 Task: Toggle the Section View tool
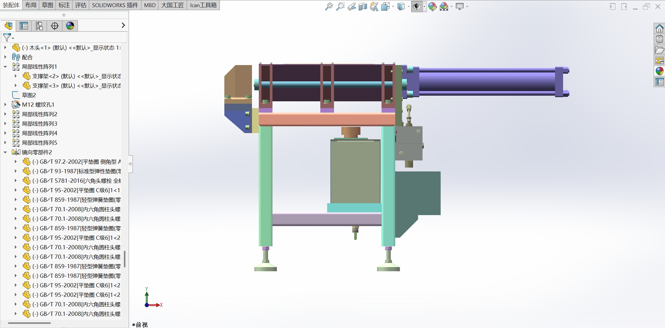click(x=363, y=7)
